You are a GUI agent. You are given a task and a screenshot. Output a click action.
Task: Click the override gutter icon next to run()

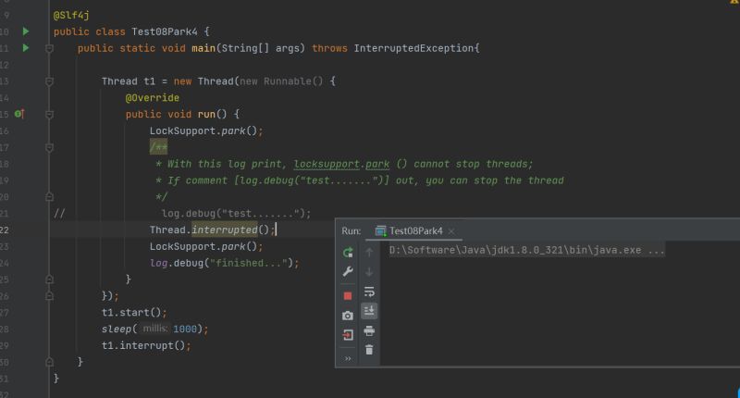click(x=18, y=114)
